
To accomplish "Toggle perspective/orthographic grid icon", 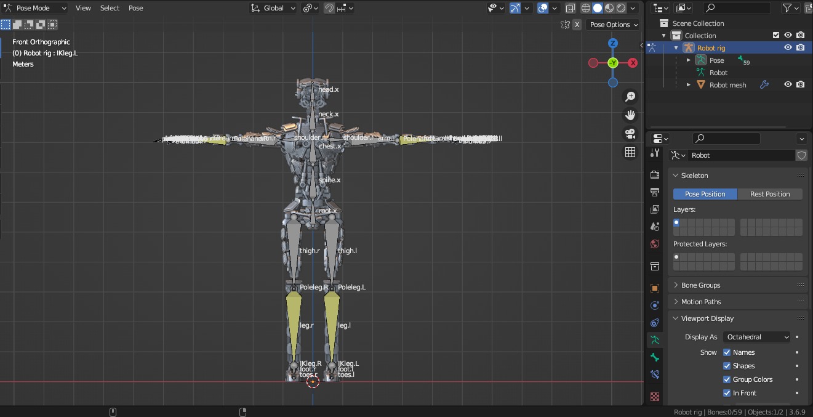I will [630, 152].
